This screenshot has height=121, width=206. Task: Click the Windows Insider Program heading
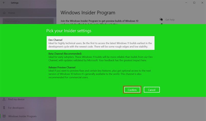(88, 13)
